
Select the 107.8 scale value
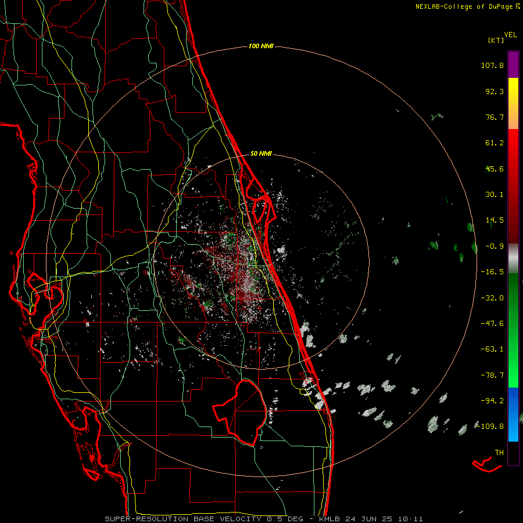tap(492, 65)
